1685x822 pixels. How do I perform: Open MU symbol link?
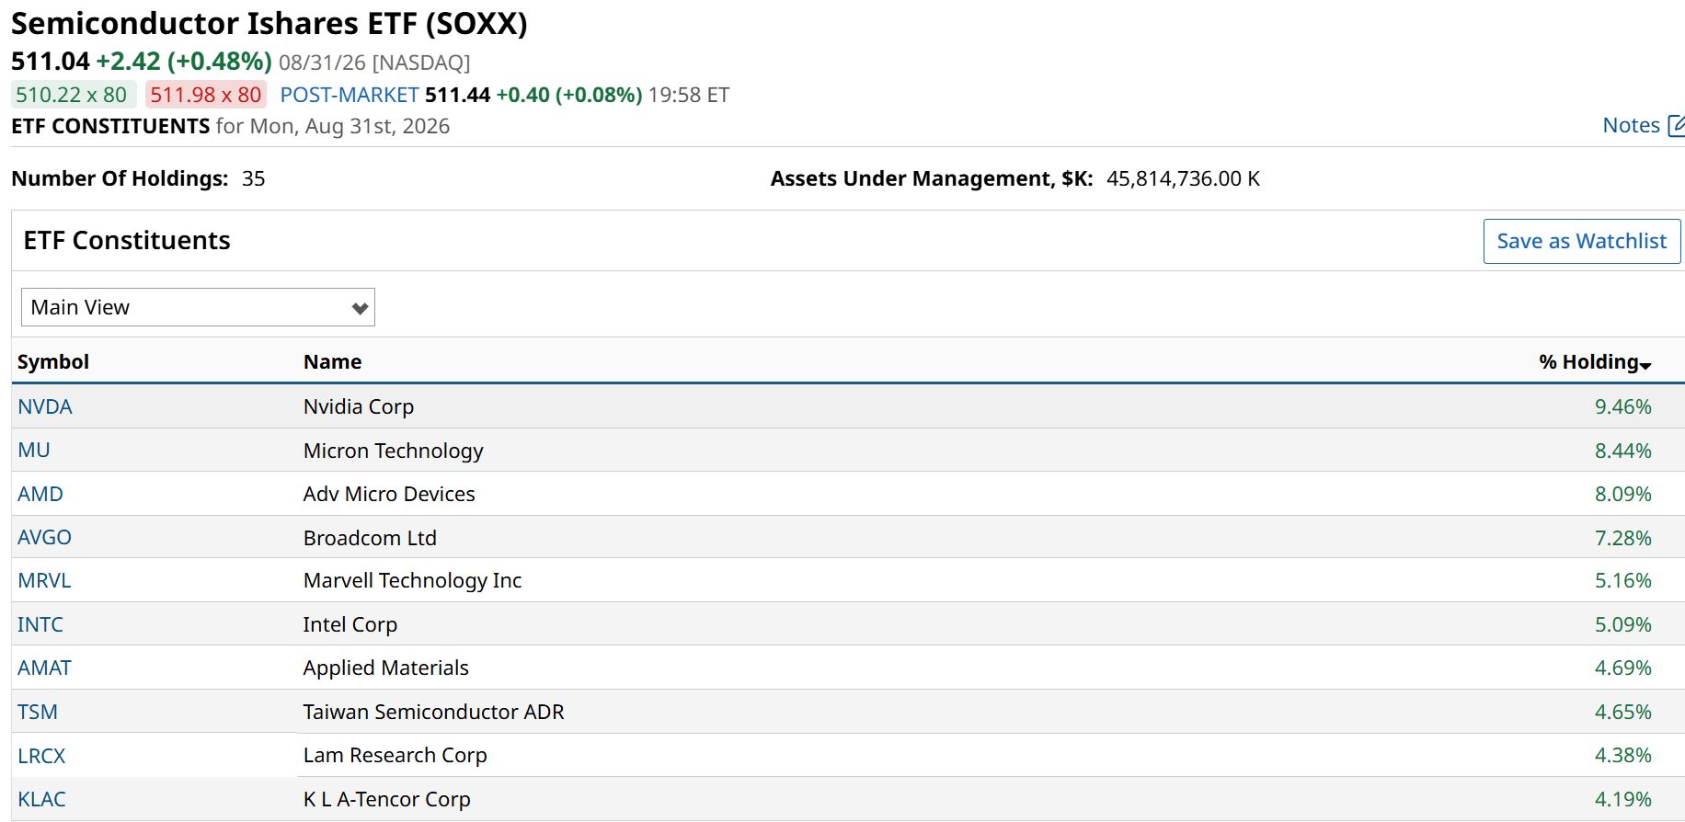coord(34,450)
